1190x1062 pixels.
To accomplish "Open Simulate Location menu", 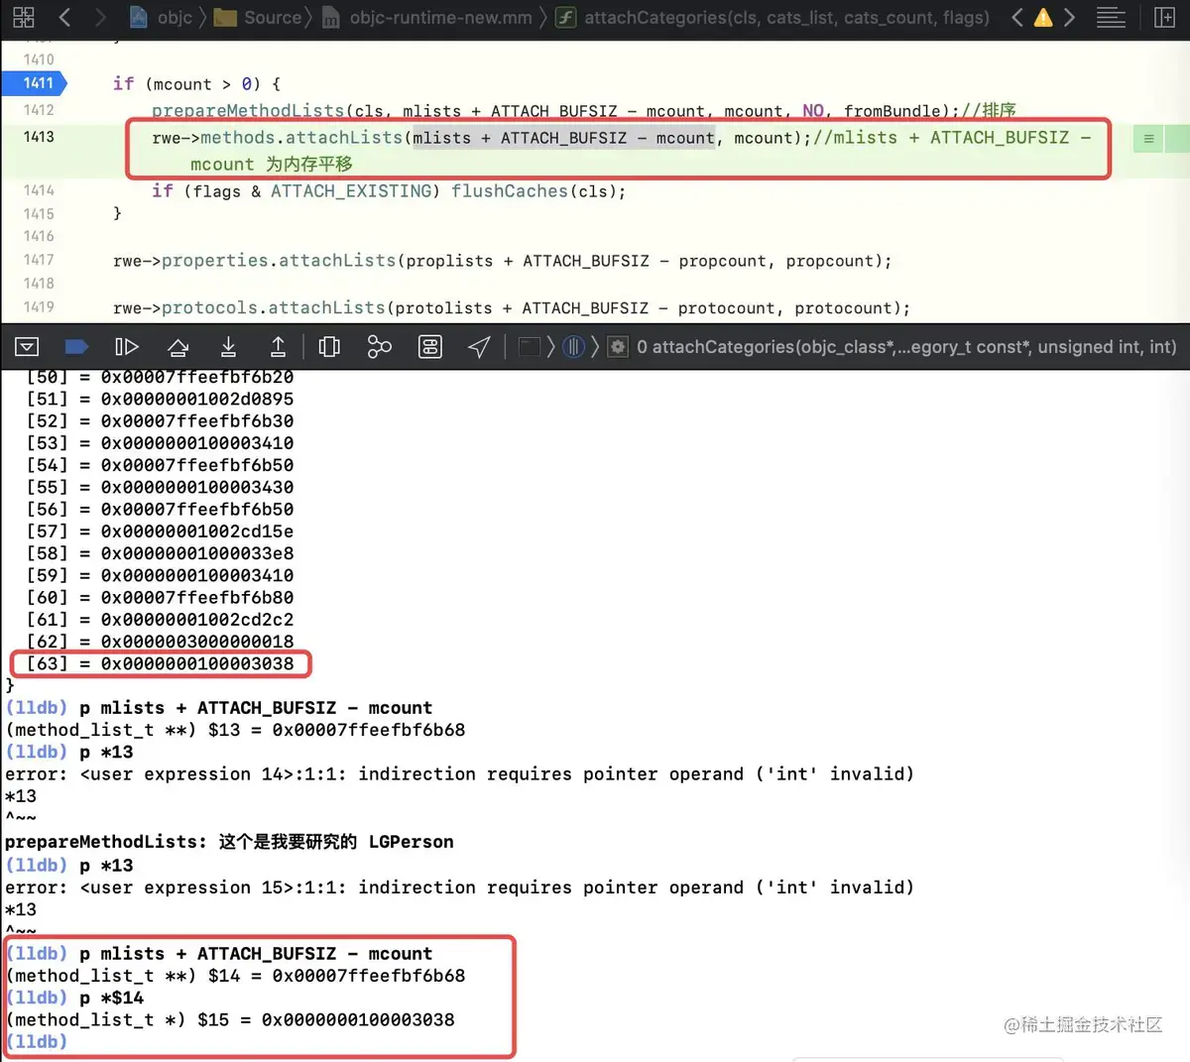I will (x=479, y=347).
